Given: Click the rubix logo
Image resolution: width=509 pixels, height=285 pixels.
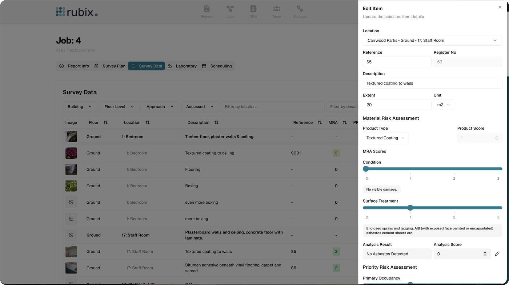Looking at the screenshot, I should coord(77,12).
